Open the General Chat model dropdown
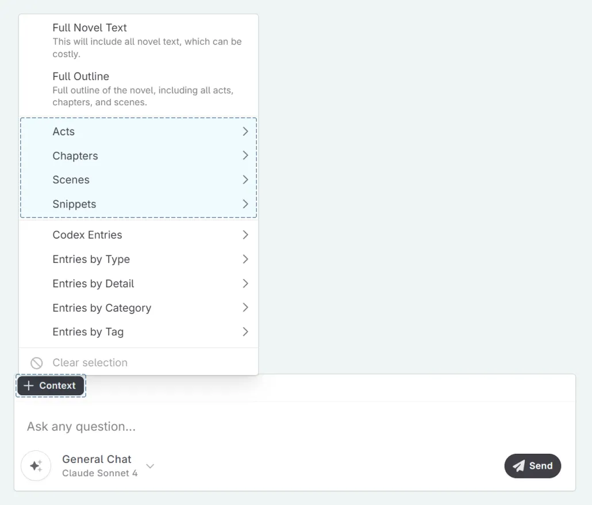 150,466
